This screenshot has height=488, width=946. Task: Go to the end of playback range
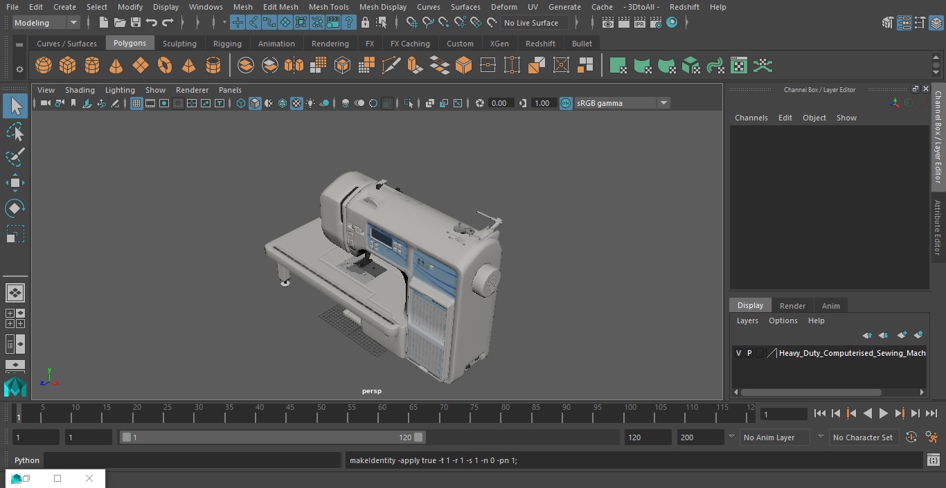pyautogui.click(x=931, y=413)
